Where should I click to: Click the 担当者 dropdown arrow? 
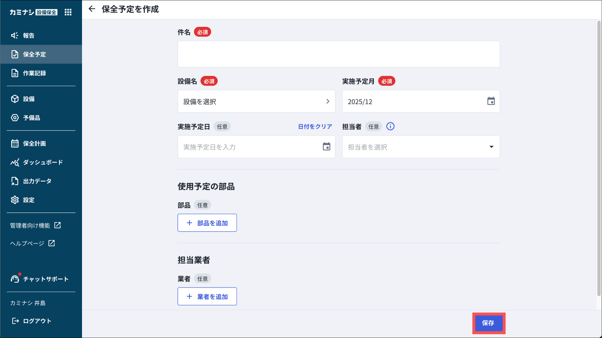click(x=491, y=147)
